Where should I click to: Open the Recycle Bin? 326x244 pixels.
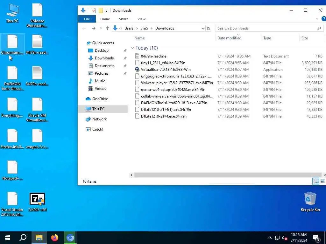pos(310,202)
